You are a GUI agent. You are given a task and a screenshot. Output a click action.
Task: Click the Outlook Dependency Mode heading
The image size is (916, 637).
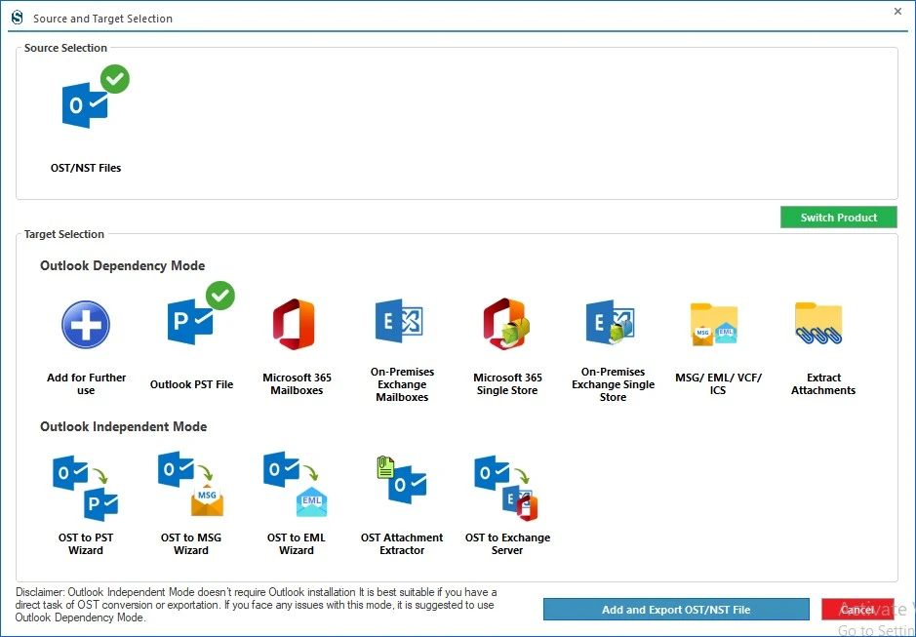(x=122, y=266)
